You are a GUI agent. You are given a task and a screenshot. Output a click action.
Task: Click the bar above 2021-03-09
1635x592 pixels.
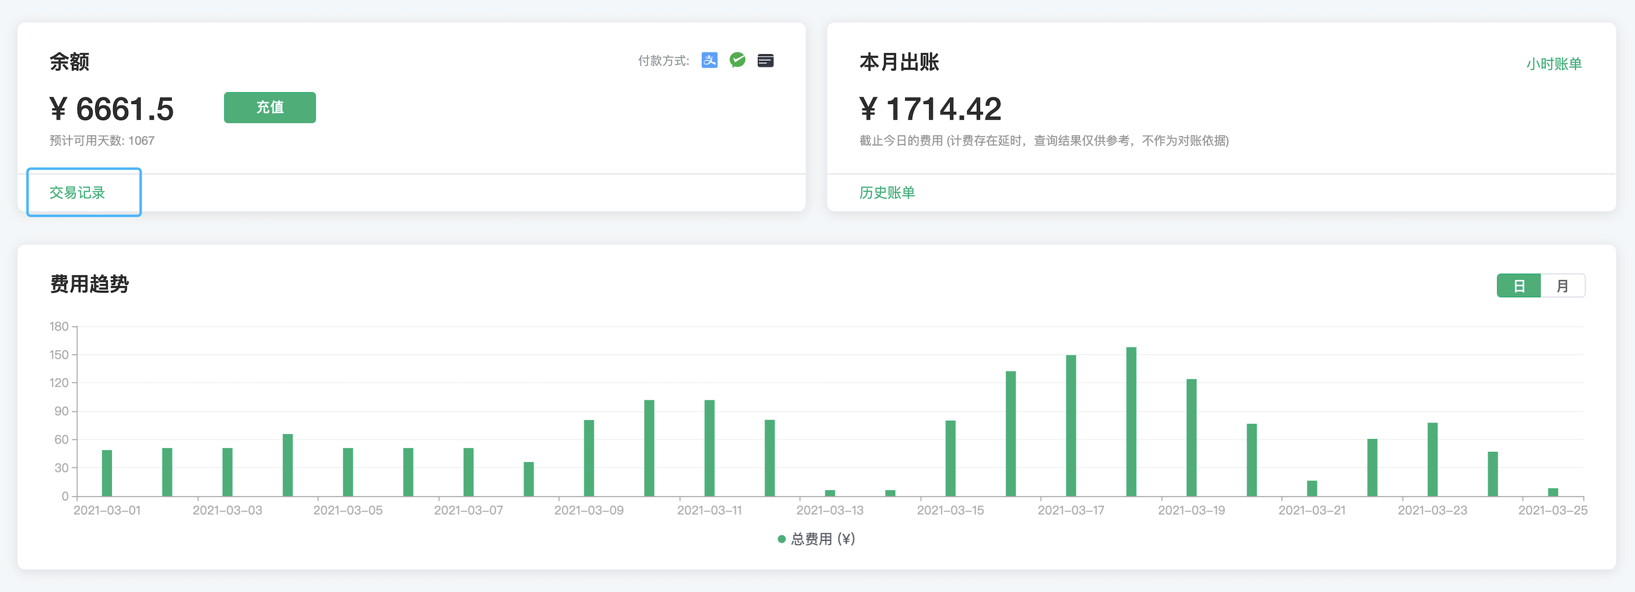click(588, 458)
